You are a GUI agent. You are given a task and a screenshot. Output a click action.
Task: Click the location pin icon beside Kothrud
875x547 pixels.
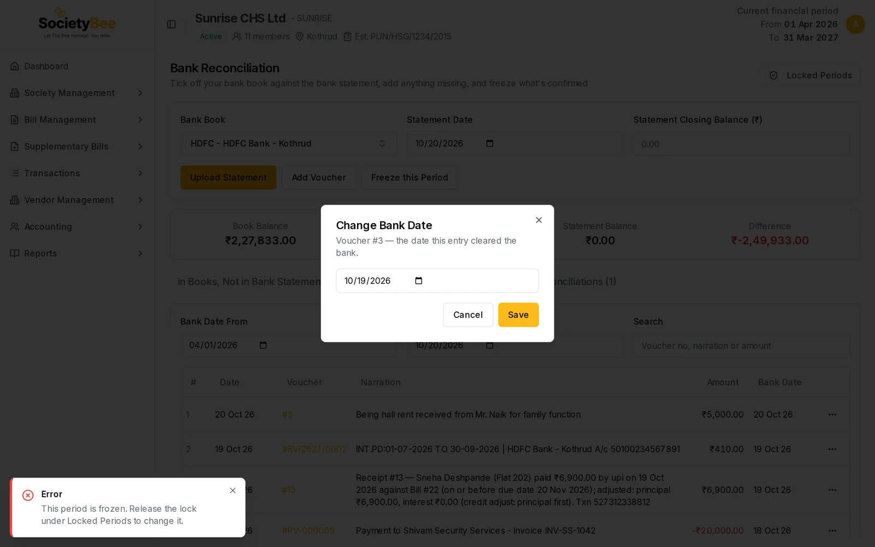(300, 37)
